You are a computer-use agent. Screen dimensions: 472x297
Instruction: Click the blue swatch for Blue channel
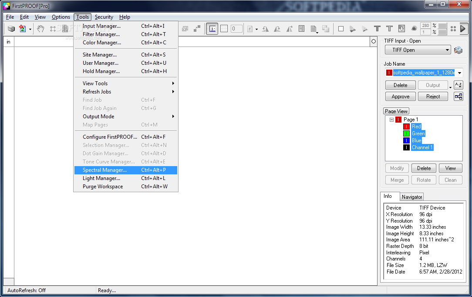(x=406, y=140)
